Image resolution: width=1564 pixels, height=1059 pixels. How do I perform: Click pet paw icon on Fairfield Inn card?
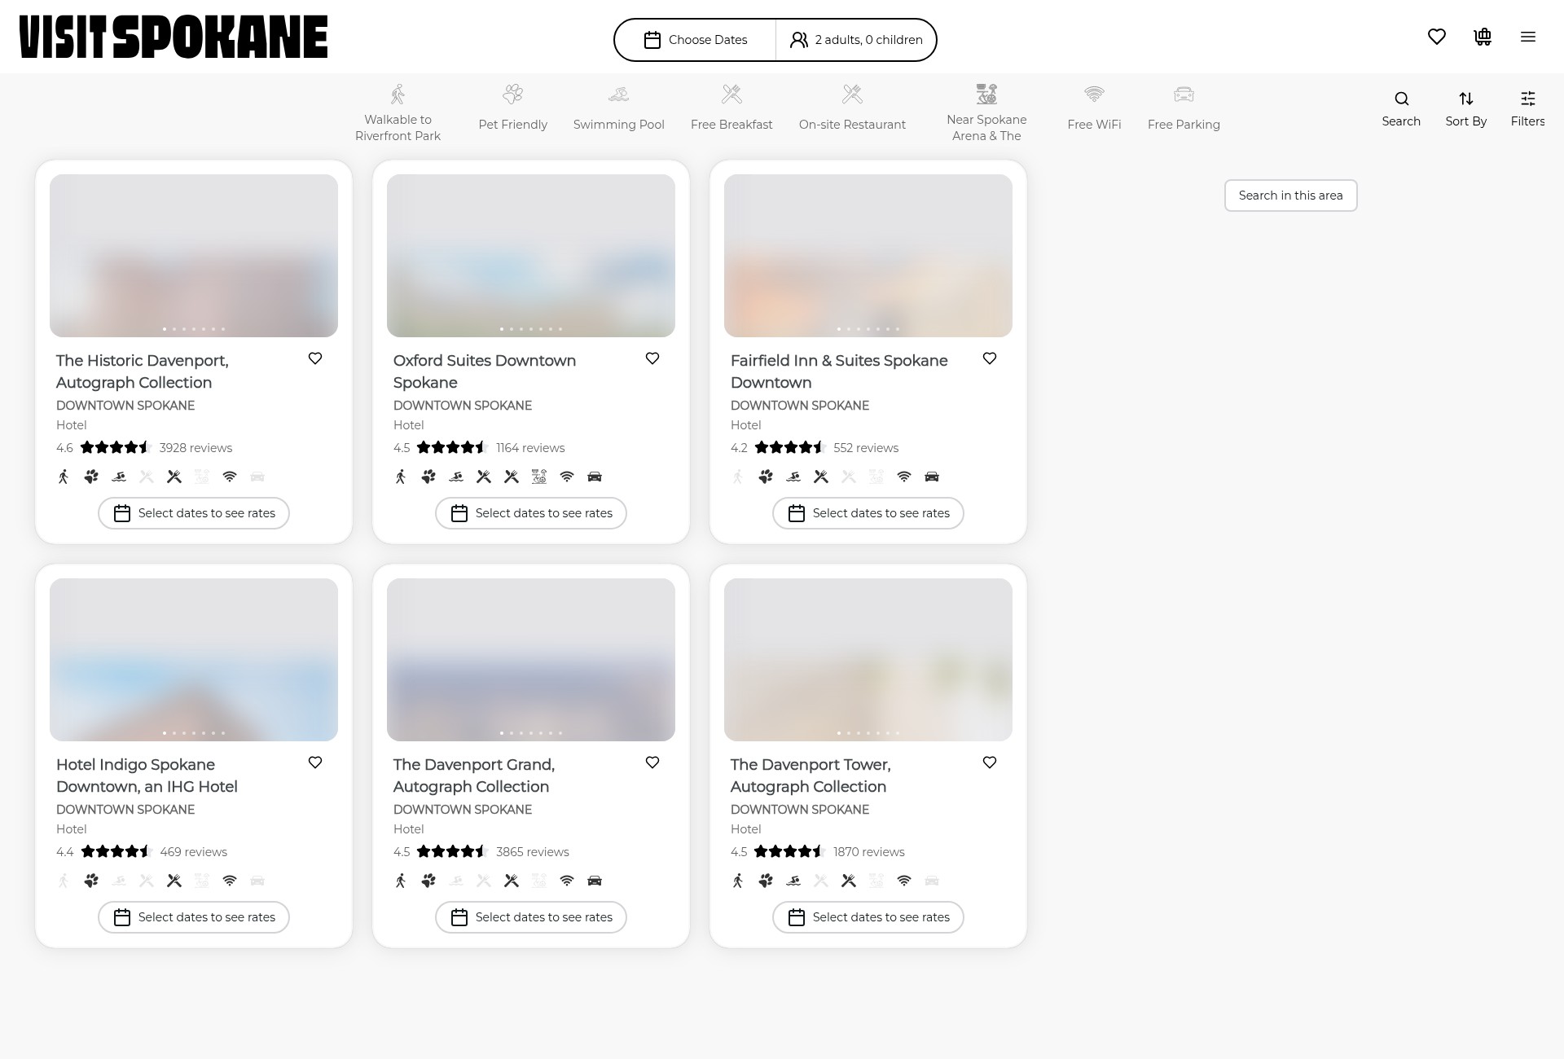pyautogui.click(x=766, y=477)
